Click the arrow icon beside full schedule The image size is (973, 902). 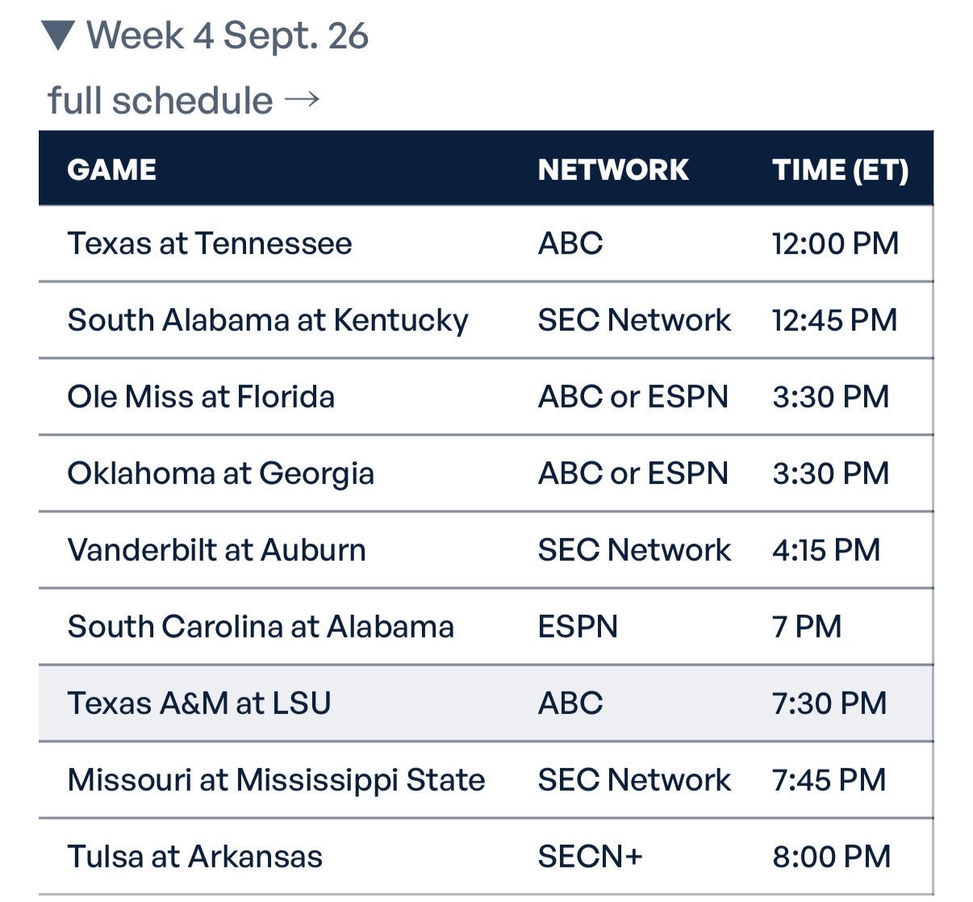[303, 100]
